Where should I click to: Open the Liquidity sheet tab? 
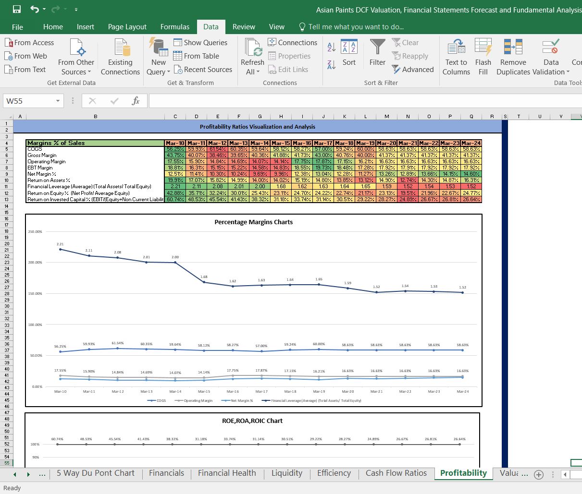pyautogui.click(x=287, y=473)
